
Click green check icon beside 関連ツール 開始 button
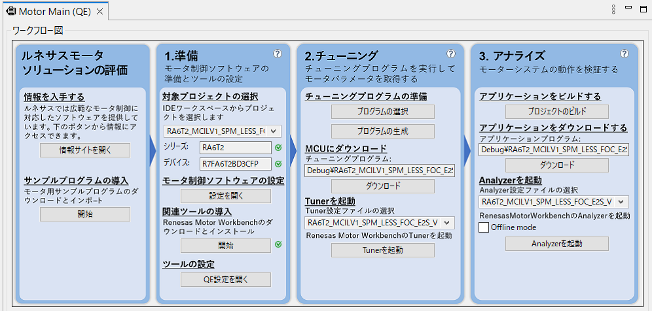[279, 244]
